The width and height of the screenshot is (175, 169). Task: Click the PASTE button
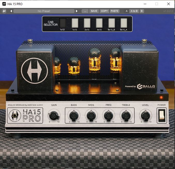click(115, 11)
